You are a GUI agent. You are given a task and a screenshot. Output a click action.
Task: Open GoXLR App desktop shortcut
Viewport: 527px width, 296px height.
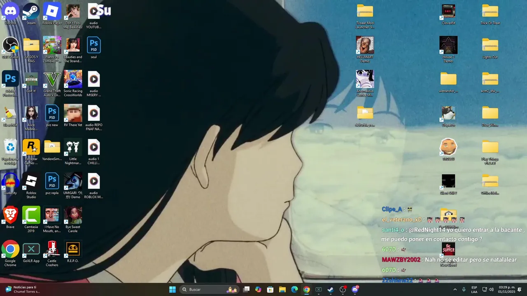[x=31, y=252]
